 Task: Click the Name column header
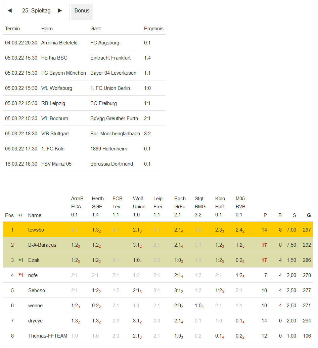click(x=35, y=215)
